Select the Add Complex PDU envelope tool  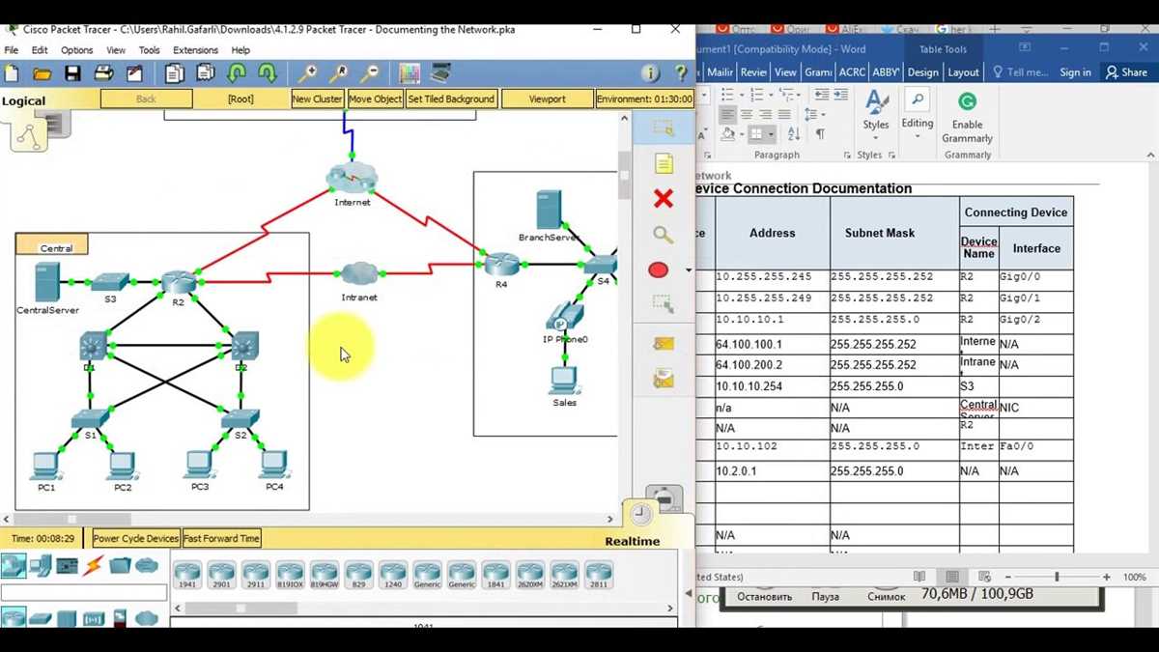[x=663, y=379]
